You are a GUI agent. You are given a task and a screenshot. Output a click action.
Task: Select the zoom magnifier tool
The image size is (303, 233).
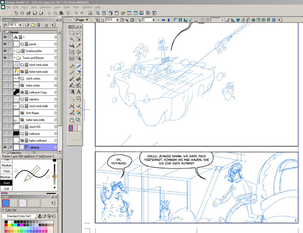coord(78,120)
